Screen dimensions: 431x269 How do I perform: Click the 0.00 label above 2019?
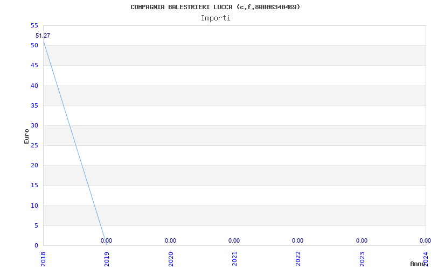pos(106,240)
